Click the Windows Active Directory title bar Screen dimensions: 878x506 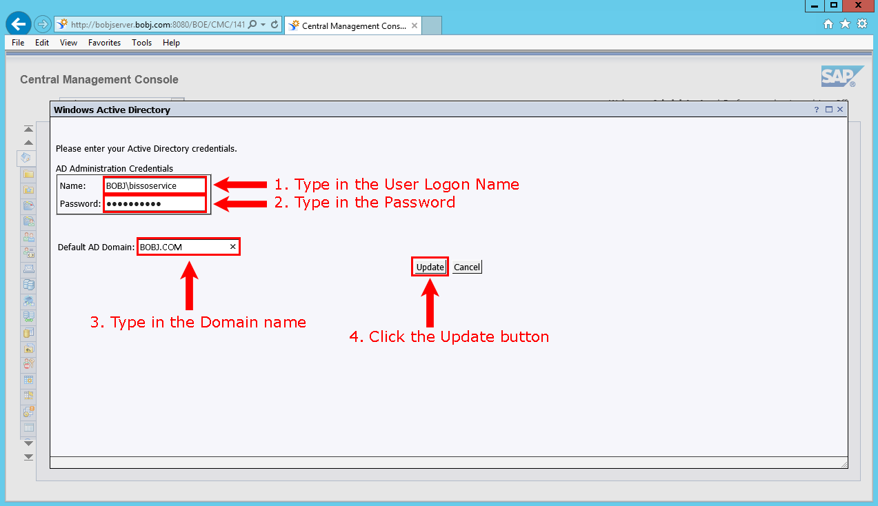pyautogui.click(x=448, y=109)
